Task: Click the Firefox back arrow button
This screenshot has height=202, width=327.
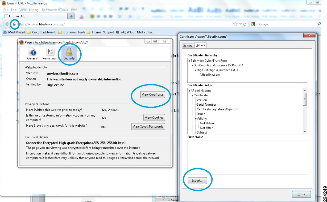Action: [7, 24]
